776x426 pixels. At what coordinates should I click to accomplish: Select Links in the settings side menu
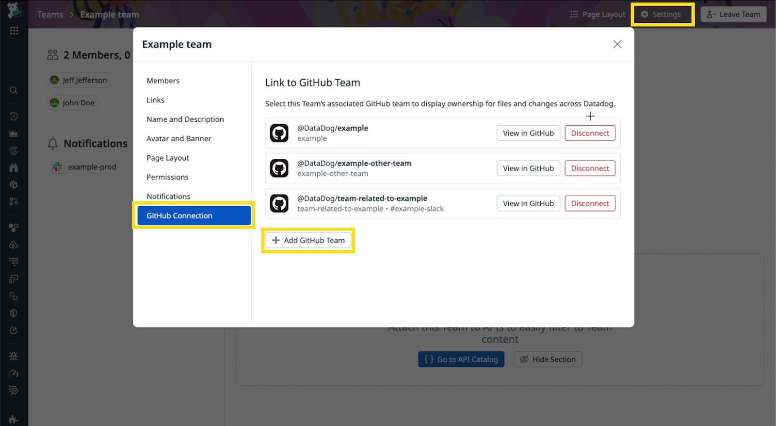coord(155,100)
